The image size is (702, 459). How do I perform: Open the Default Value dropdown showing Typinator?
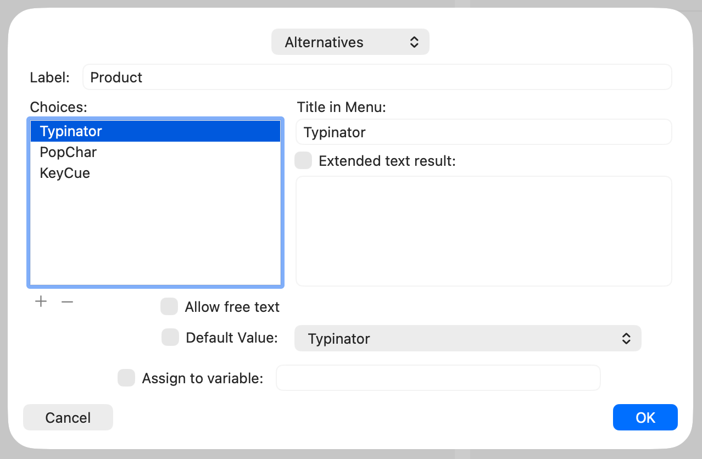click(x=467, y=338)
